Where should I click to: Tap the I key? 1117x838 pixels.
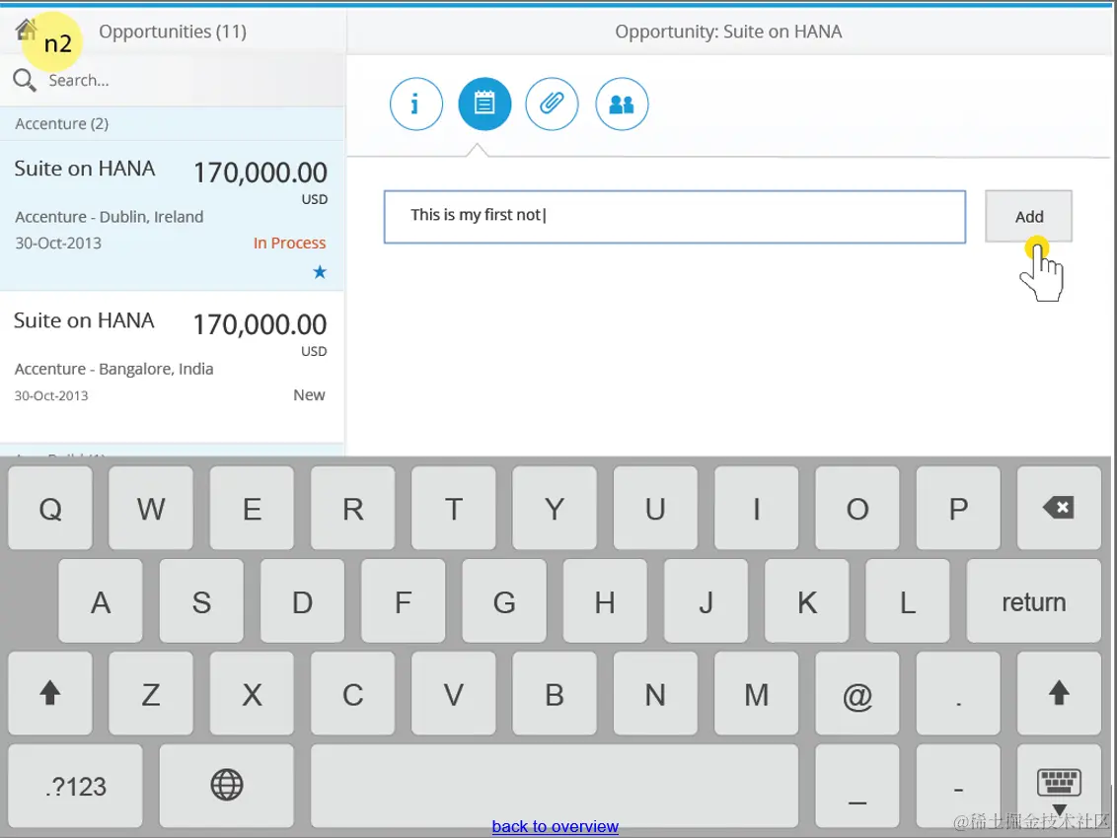coord(757,509)
